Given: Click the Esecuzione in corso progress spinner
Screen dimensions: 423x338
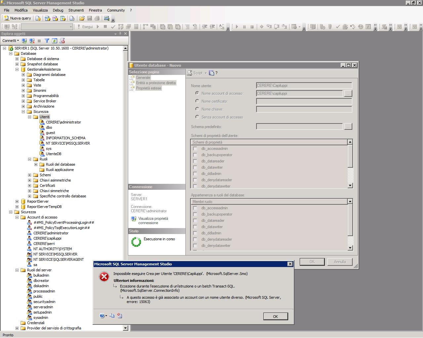Looking at the screenshot, I should pyautogui.click(x=136, y=242).
